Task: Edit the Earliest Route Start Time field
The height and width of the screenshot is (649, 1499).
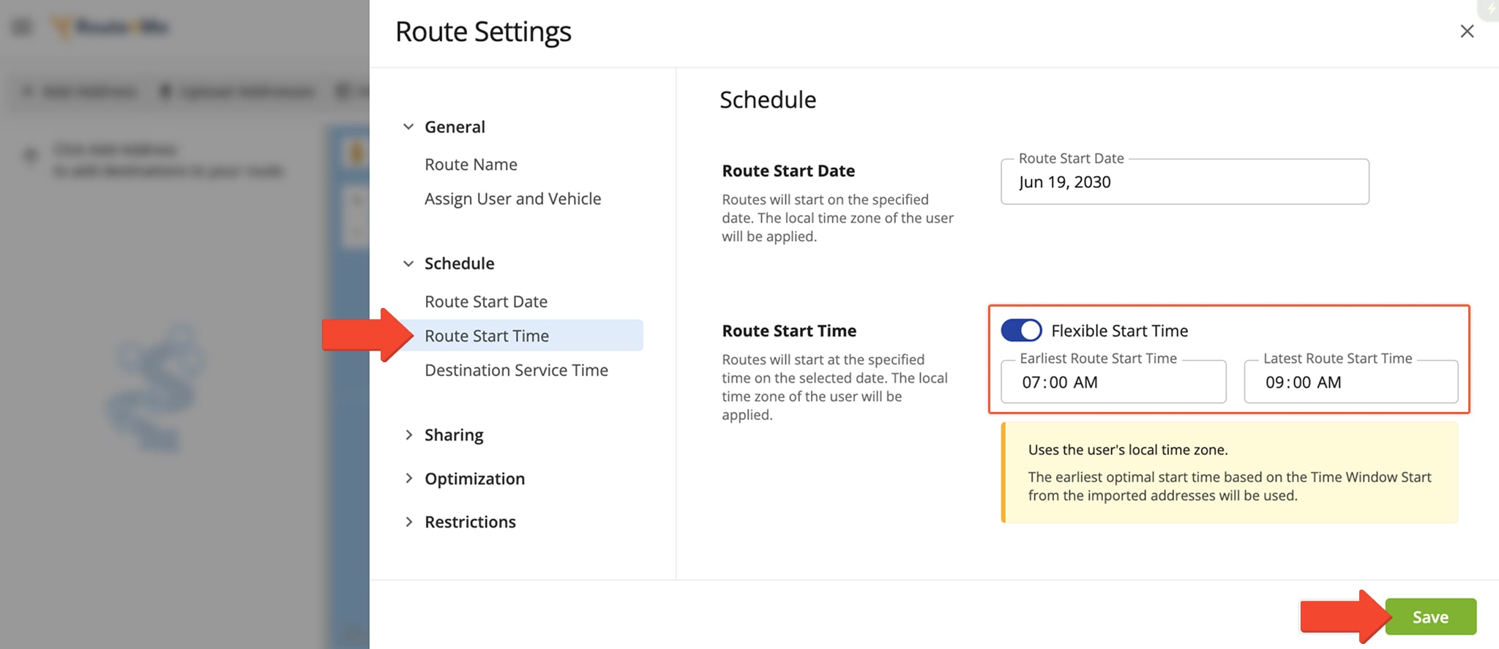Action: coord(1113,381)
